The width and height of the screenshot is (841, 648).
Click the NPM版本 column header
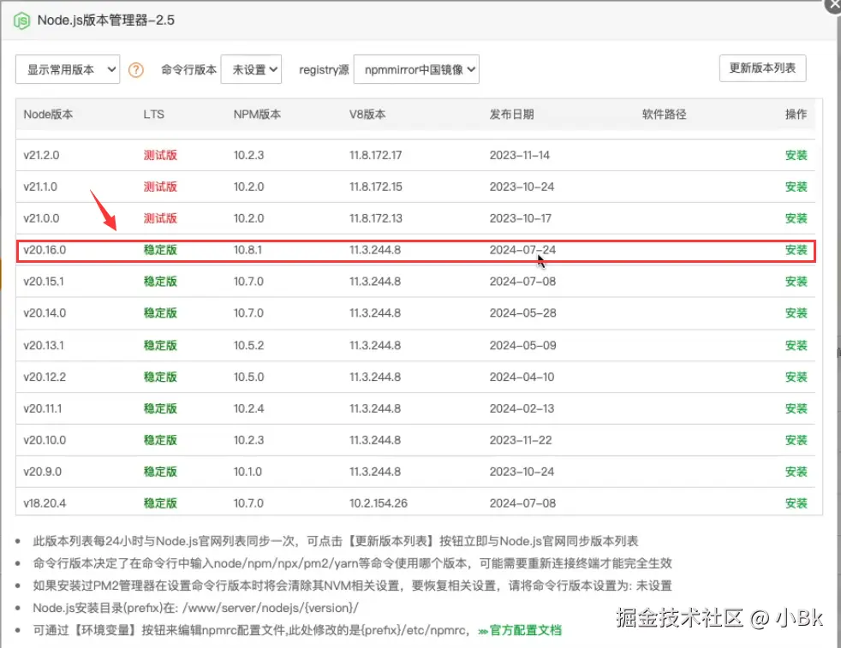tap(257, 114)
